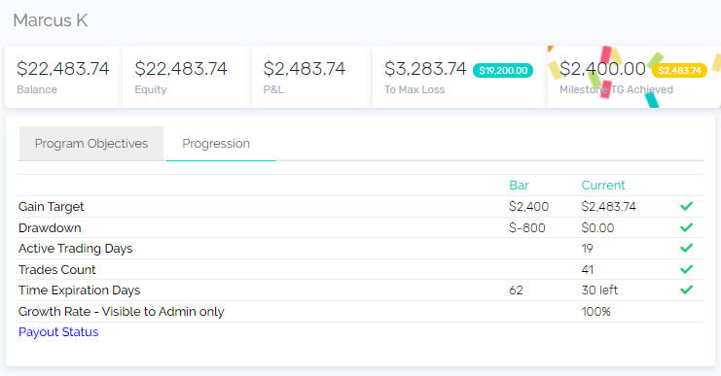The height and width of the screenshot is (376, 721).
Task: Click the Gain Target row label
Action: 51,207
